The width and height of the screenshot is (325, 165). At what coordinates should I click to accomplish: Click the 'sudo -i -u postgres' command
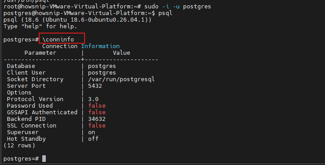tap(177, 7)
